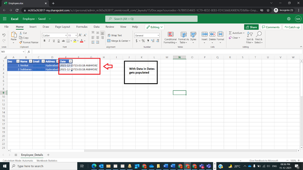Apply red font color
Screen dimensions: 303x170
[x=82, y=41]
